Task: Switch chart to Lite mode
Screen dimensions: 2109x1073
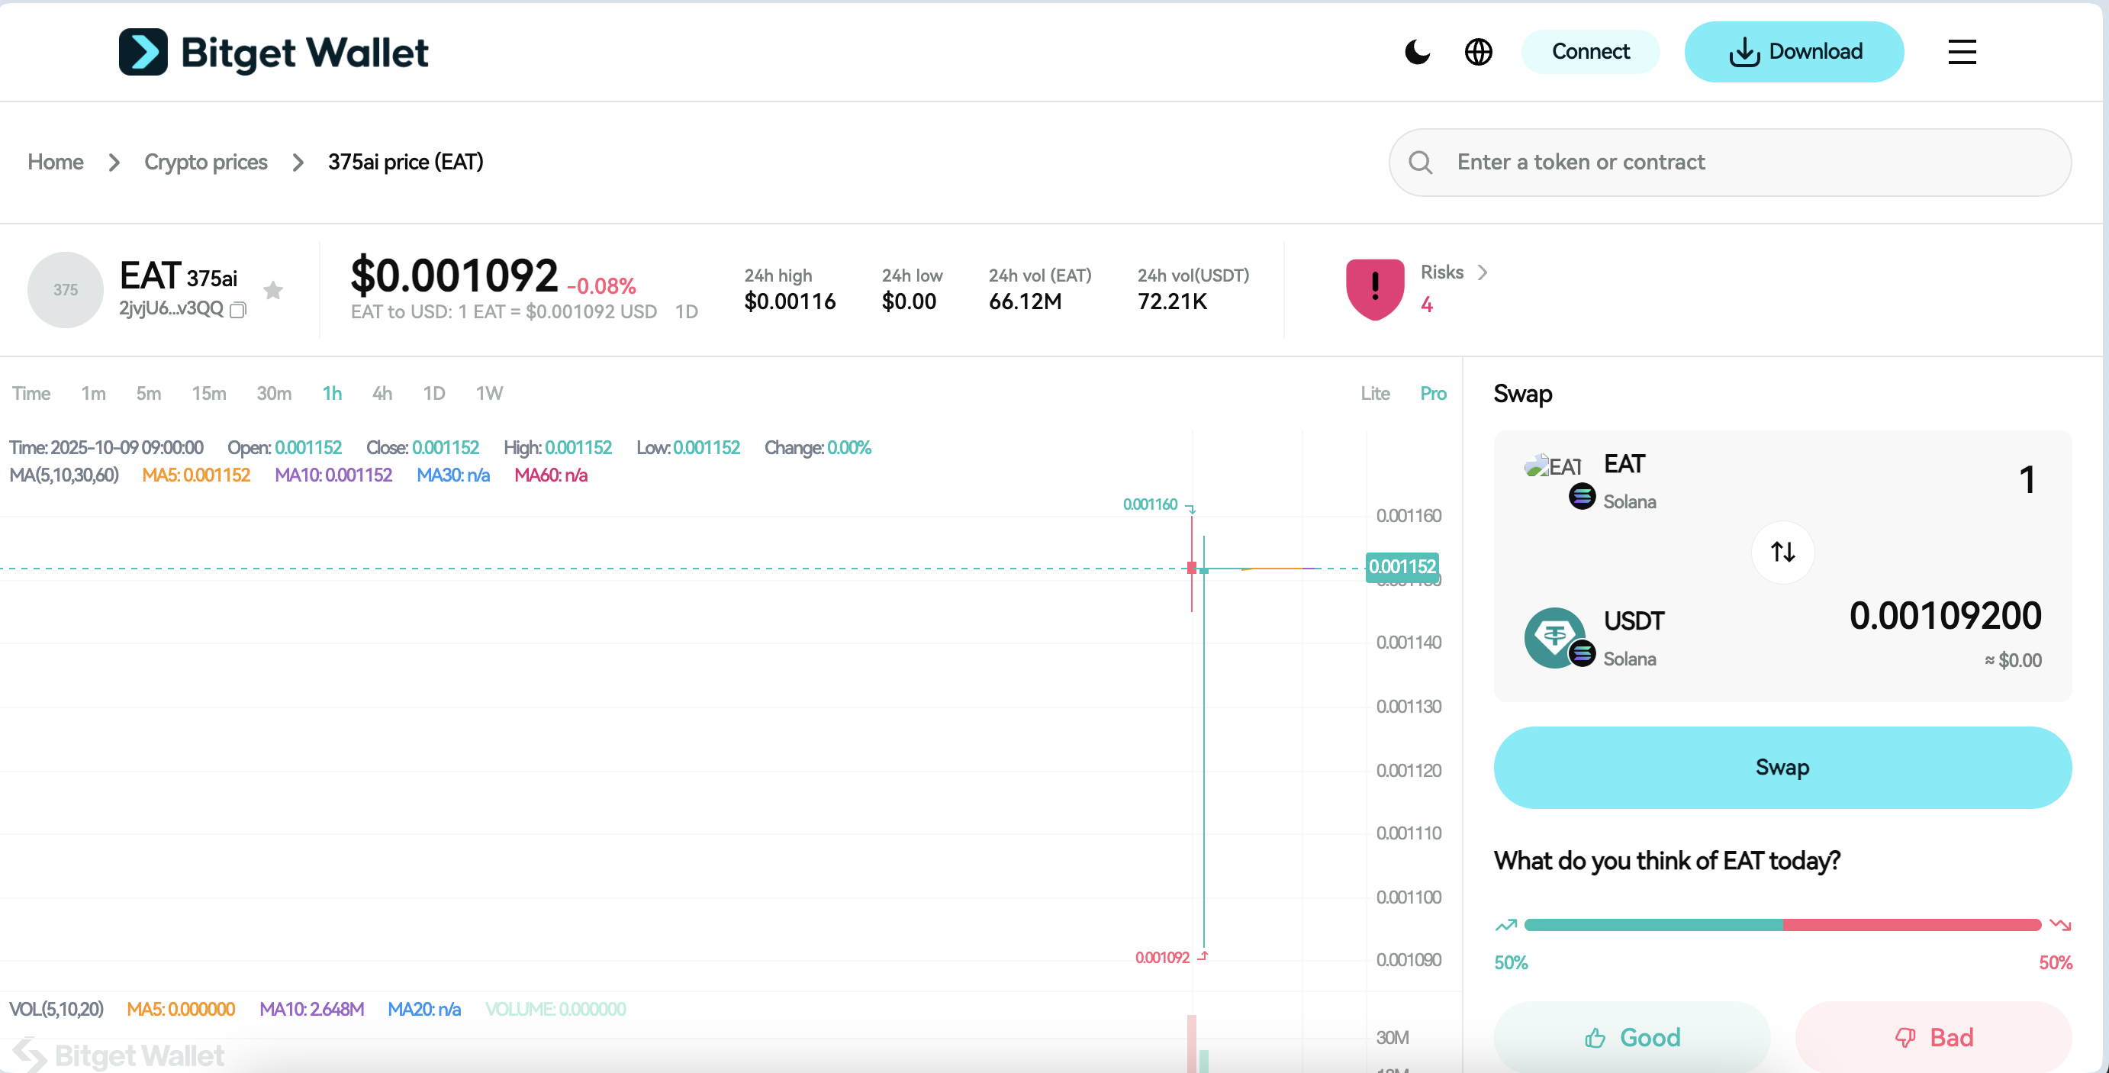Action: [1375, 393]
